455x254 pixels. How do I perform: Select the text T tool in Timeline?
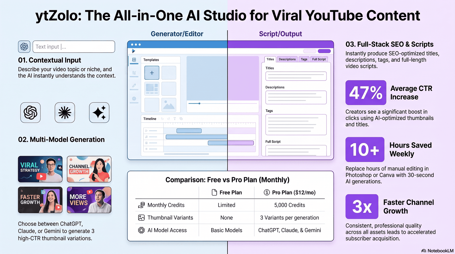(x=175, y=119)
